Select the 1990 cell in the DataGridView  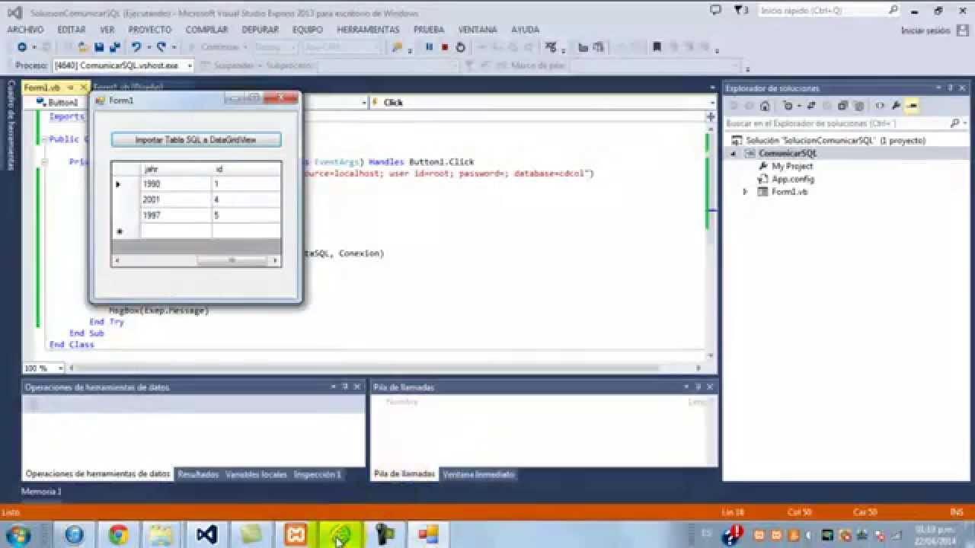pyautogui.click(x=176, y=184)
